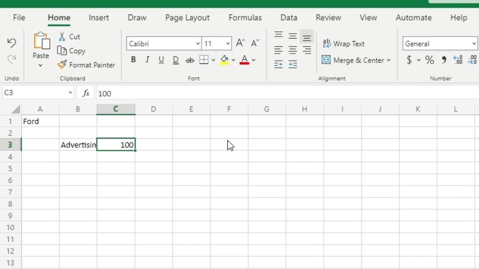This screenshot has width=479, height=269.
Task: Increase indent icon
Action: pyautogui.click(x=293, y=64)
